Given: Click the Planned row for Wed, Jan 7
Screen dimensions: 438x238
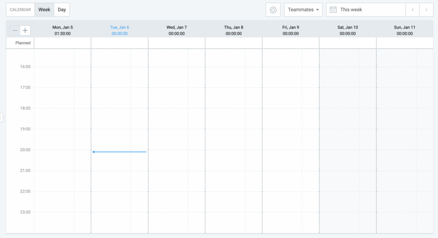Looking at the screenshot, I should pos(176,43).
